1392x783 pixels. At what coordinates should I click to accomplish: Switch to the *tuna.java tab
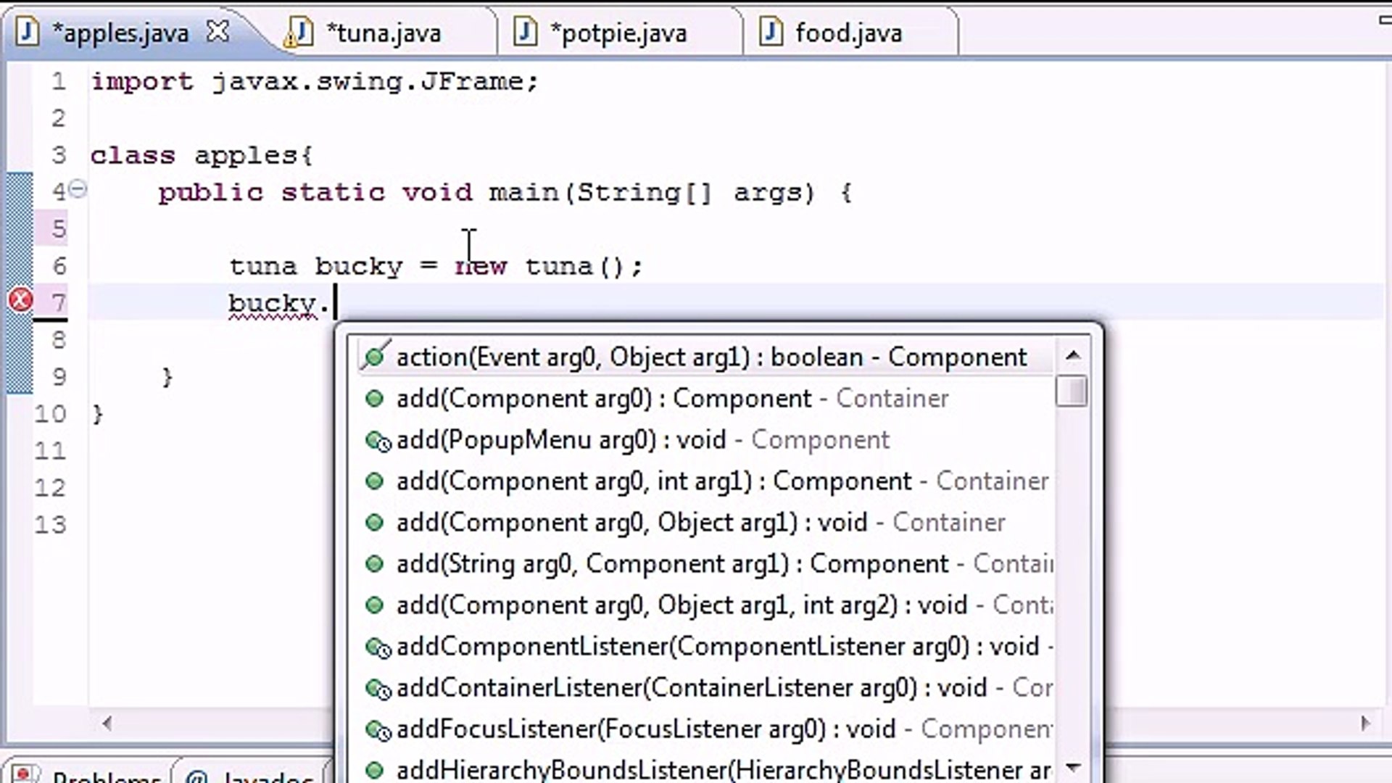tap(384, 32)
